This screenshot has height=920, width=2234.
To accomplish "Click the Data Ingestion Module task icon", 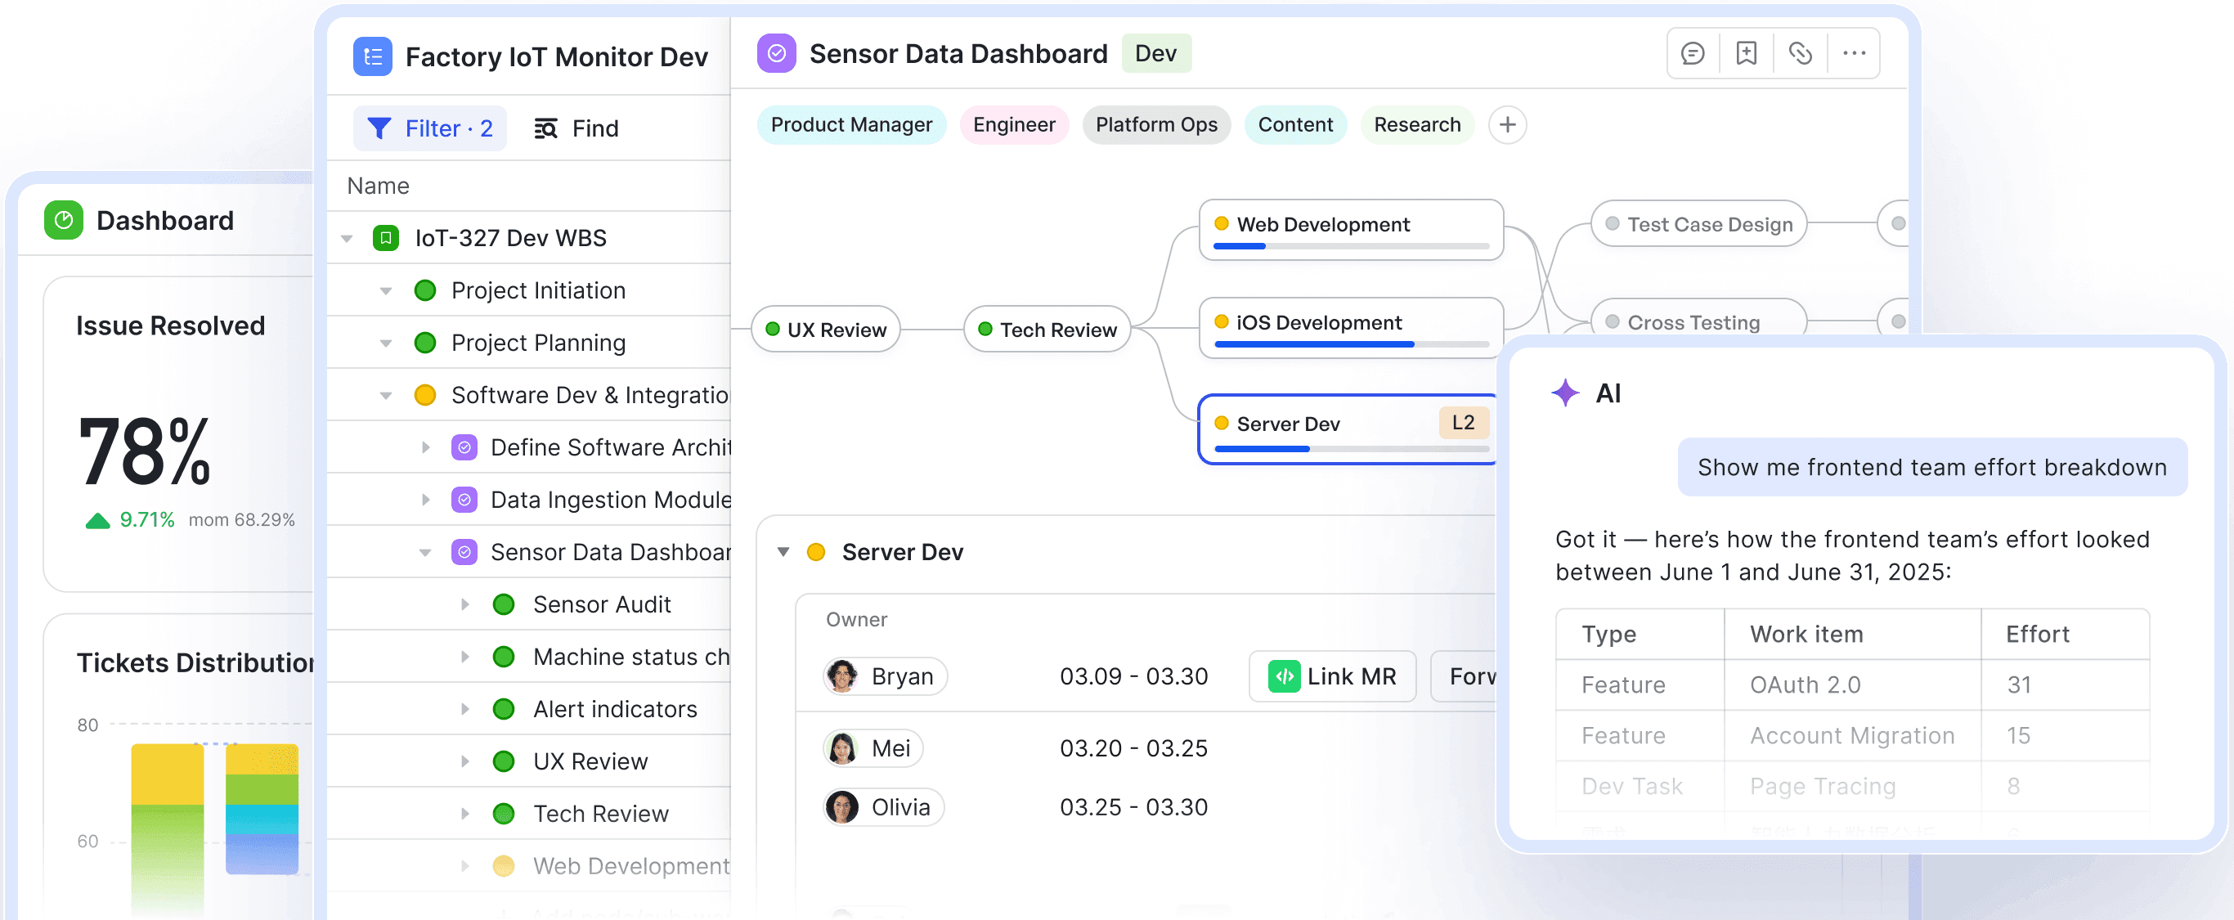I will [x=464, y=500].
